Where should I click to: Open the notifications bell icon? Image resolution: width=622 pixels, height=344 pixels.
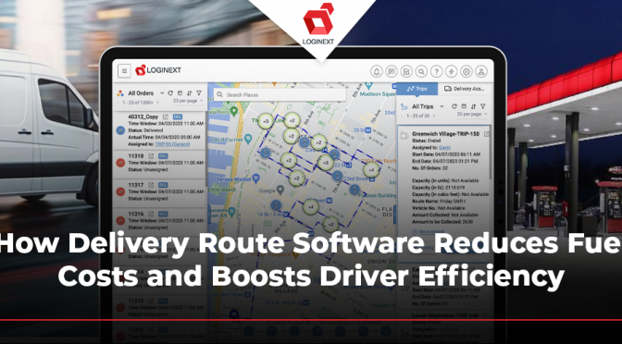pos(377,71)
